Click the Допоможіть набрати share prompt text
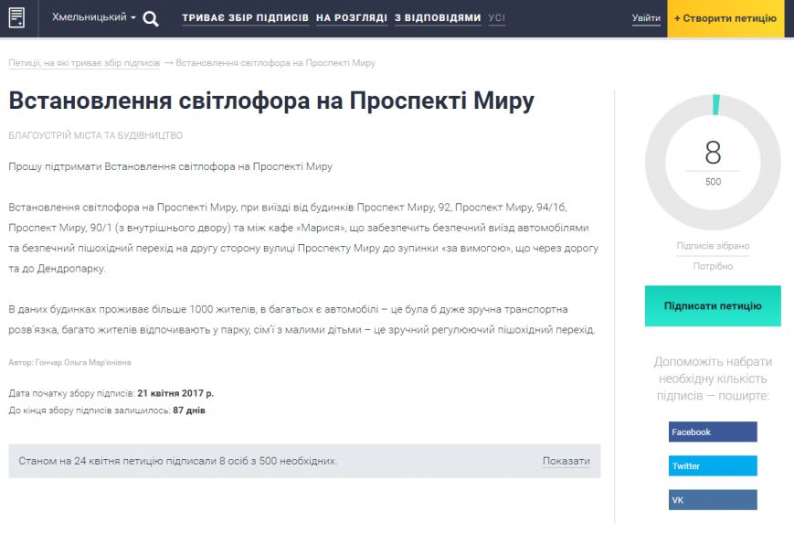 point(713,379)
